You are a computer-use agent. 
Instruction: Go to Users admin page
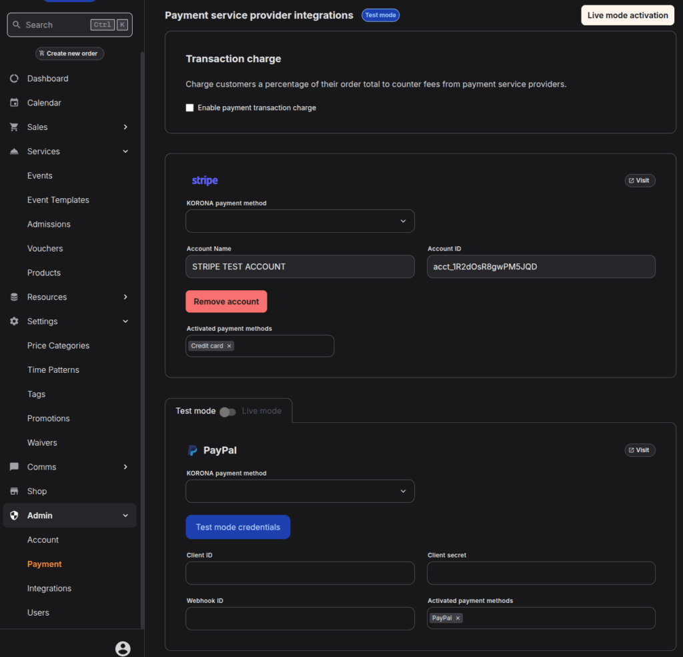38,612
